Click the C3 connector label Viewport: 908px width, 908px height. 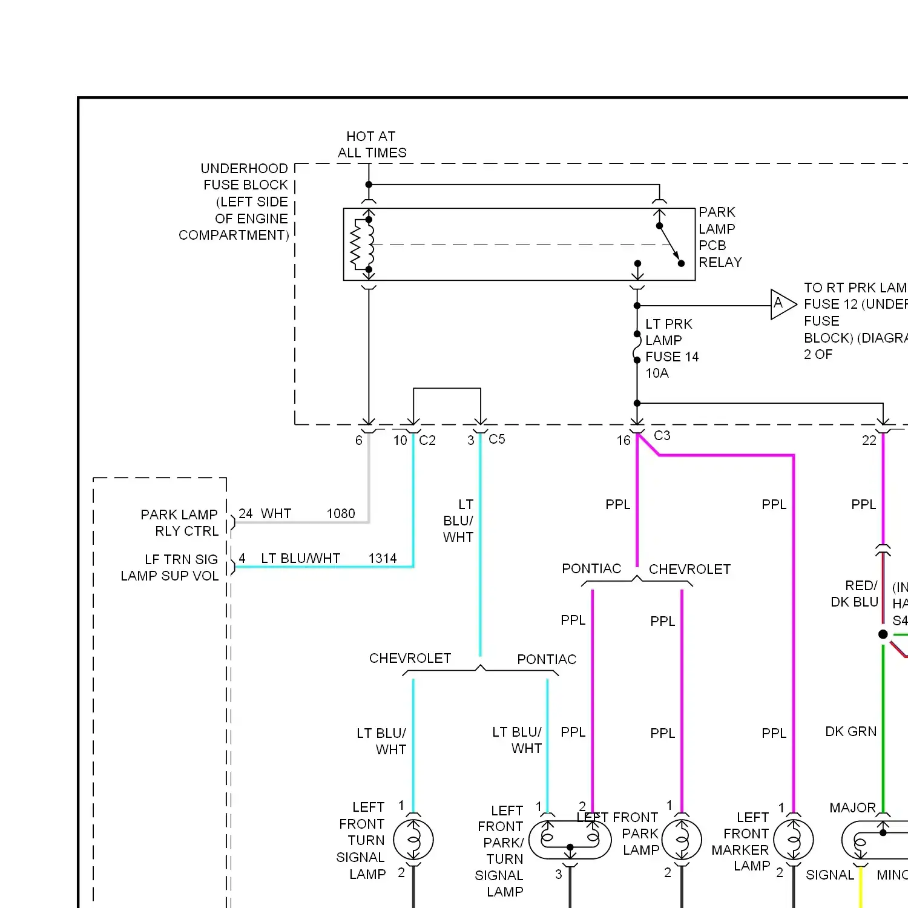click(662, 435)
